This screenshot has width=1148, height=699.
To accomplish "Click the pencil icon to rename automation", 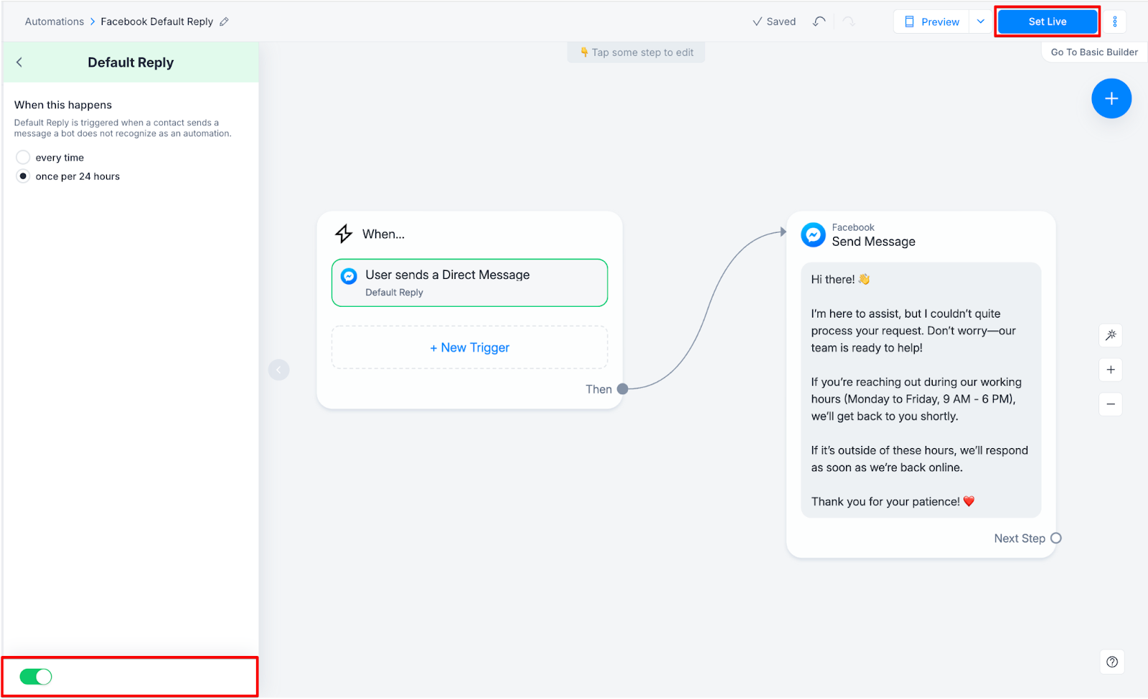I will click(x=224, y=22).
